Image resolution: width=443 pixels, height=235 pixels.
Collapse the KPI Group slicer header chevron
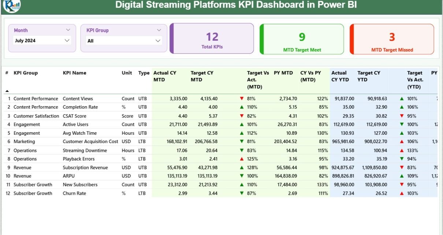point(159,30)
